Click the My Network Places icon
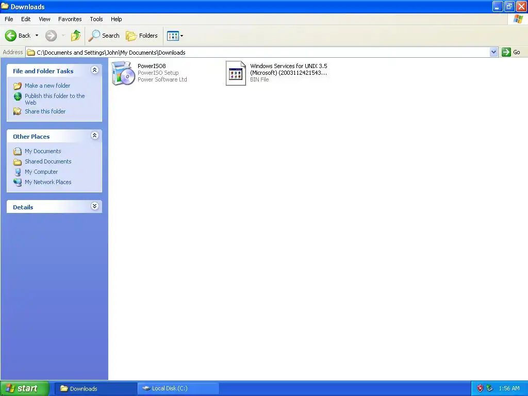This screenshot has height=396, width=528. coord(18,182)
